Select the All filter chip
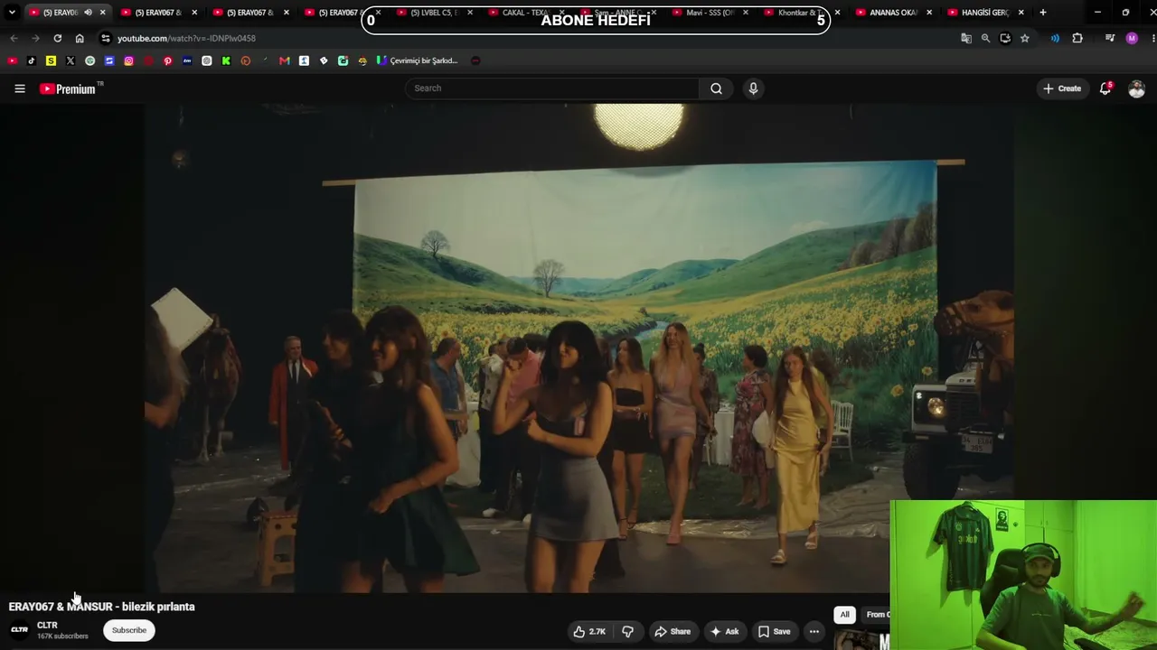Viewport: 1157px width, 650px height. point(844,615)
